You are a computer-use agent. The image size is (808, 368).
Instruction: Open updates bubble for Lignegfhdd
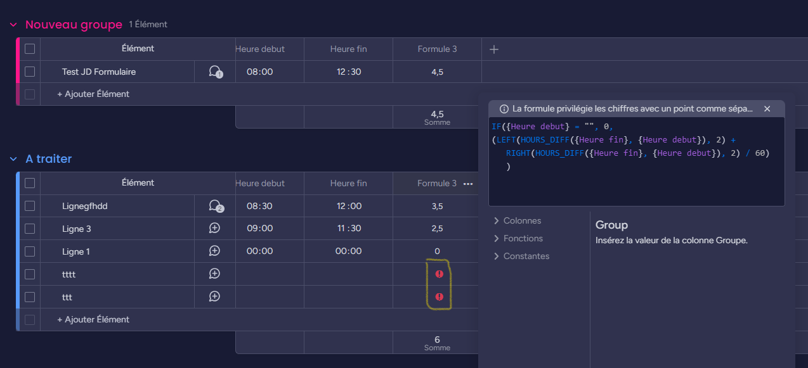216,206
